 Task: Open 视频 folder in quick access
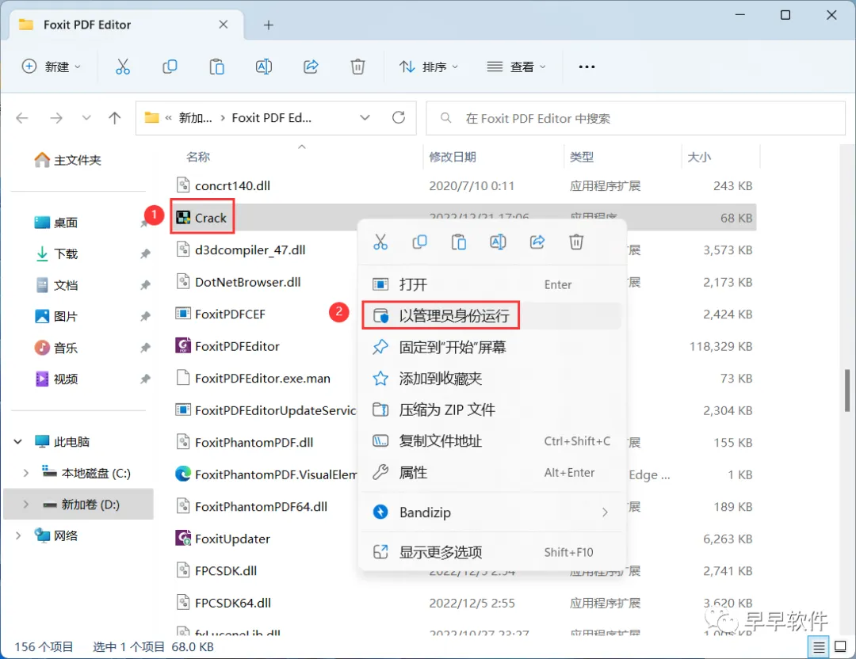[56, 379]
